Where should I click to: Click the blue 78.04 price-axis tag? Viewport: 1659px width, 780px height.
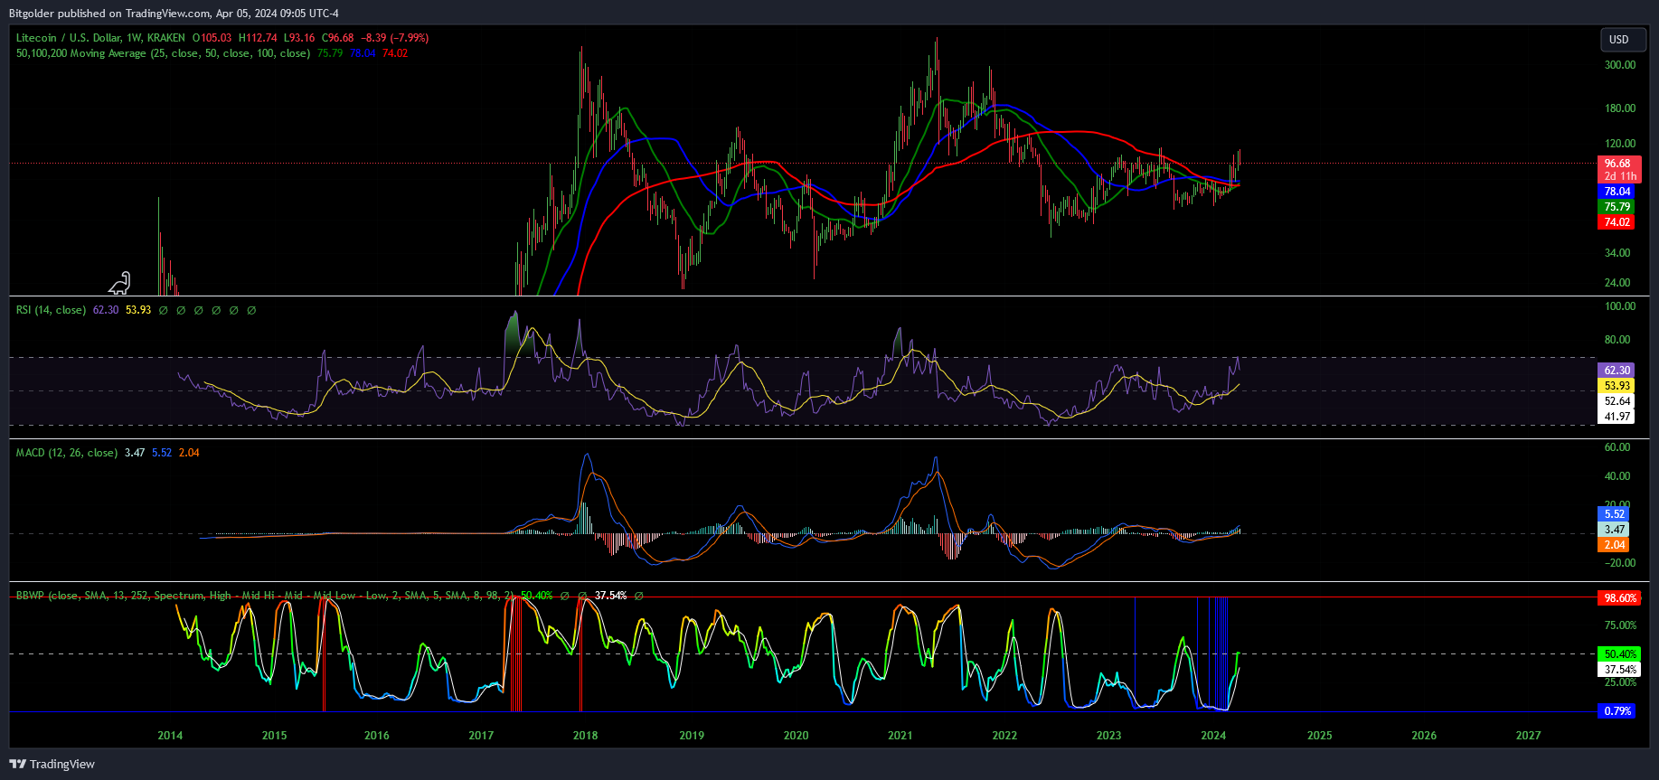click(x=1617, y=192)
